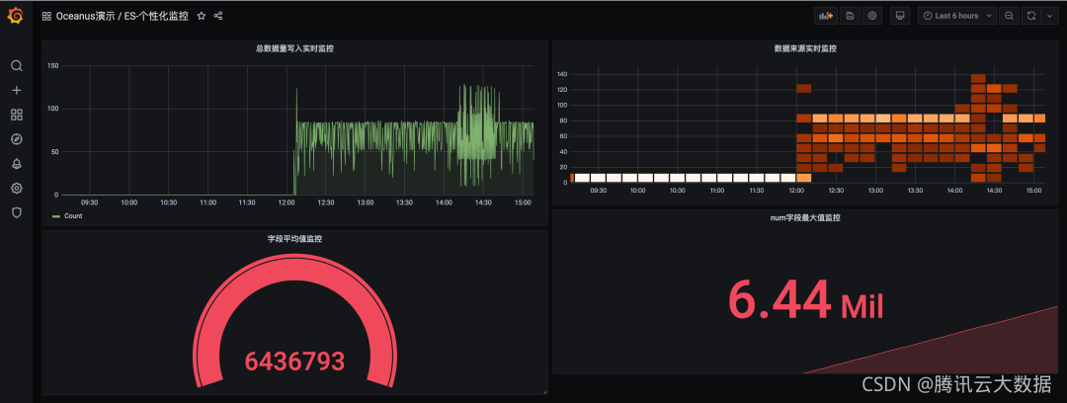Image resolution: width=1067 pixels, height=403 pixels.
Task: Toggle the Count series in legend
Action: pos(73,215)
